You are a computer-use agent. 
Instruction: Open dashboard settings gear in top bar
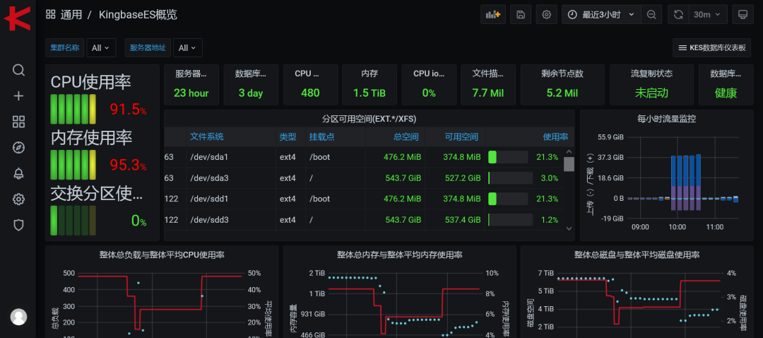(x=546, y=15)
